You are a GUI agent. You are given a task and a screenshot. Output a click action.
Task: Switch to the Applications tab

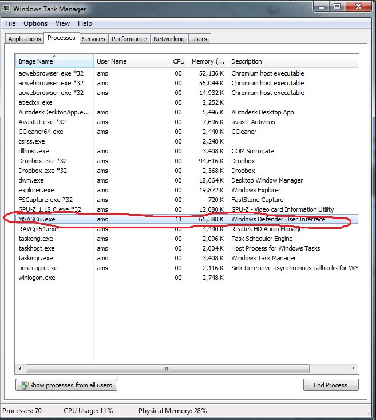coord(25,39)
